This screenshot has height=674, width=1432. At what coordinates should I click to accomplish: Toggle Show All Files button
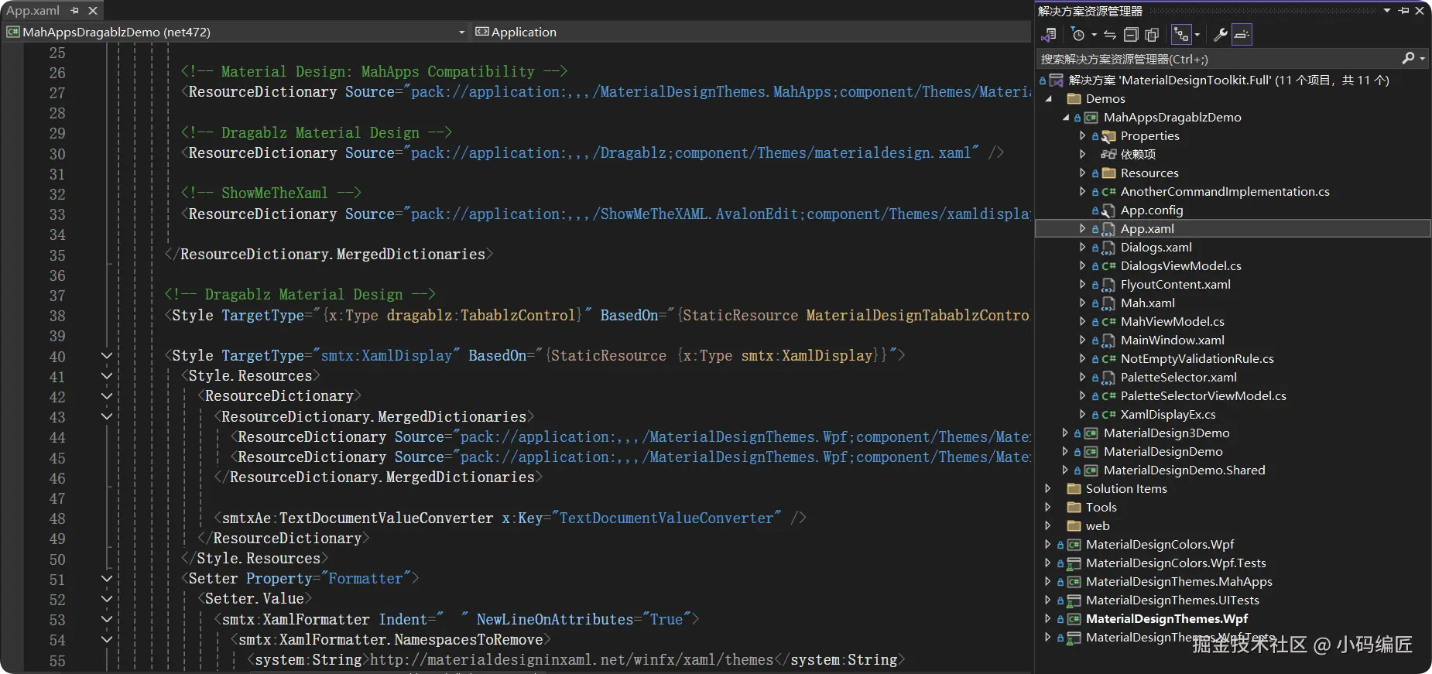pyautogui.click(x=1152, y=35)
